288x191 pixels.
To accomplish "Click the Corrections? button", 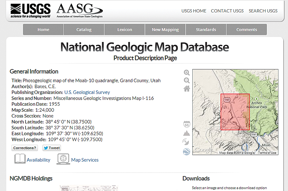I will coord(25,148).
